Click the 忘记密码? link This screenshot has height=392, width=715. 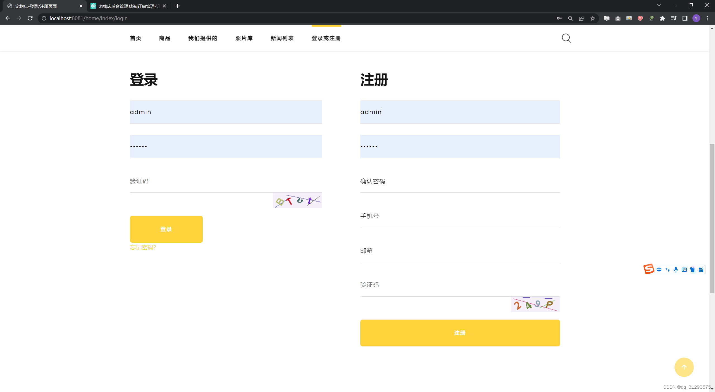point(143,247)
